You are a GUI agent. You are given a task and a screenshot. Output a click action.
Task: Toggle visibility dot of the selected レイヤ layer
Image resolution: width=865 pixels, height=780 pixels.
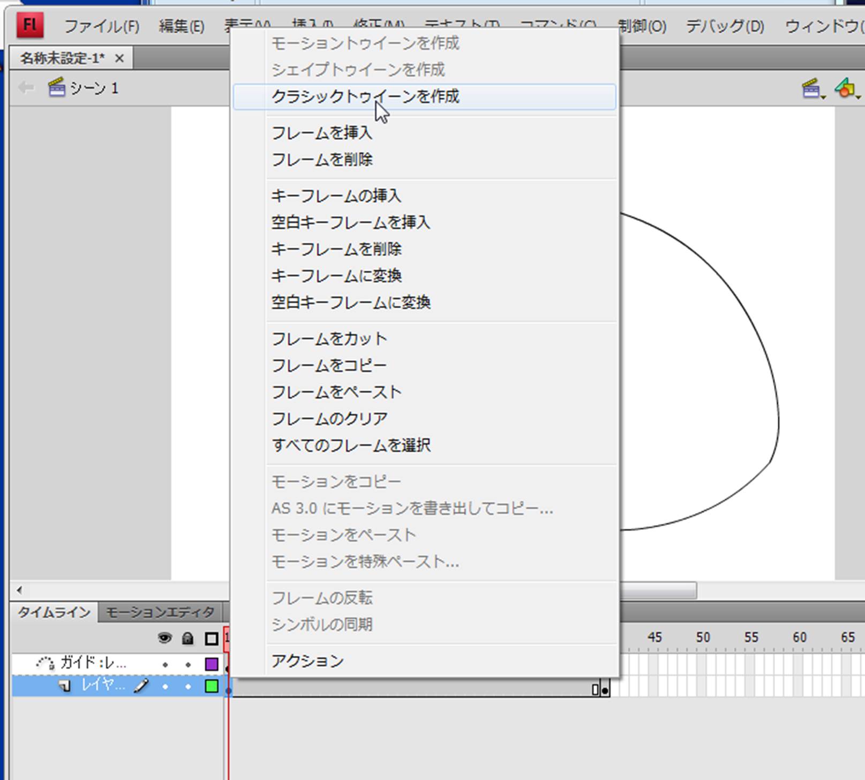point(165,686)
